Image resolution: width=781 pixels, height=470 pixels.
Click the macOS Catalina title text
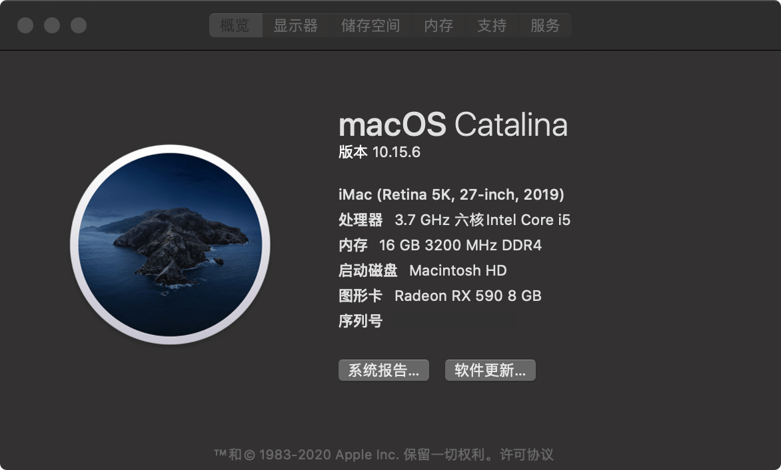[453, 124]
